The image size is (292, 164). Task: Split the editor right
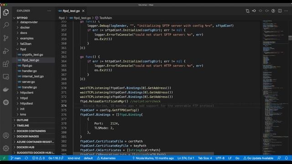pos(280,11)
